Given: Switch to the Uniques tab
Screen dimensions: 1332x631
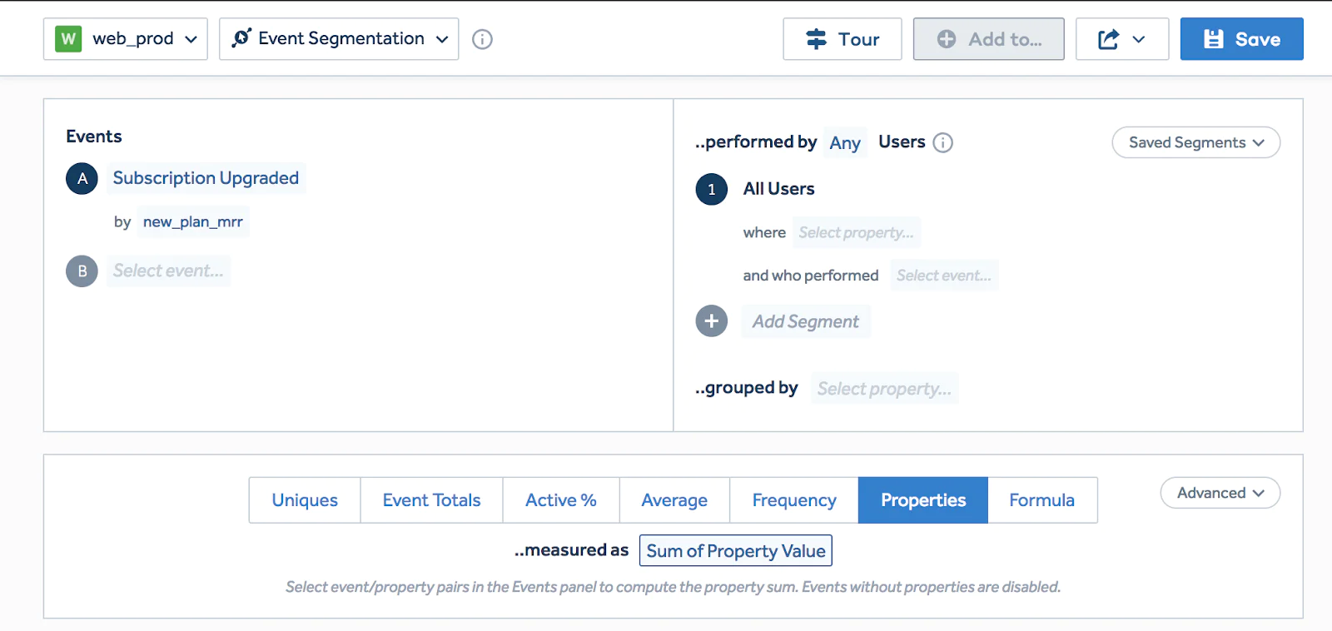Looking at the screenshot, I should pos(305,500).
